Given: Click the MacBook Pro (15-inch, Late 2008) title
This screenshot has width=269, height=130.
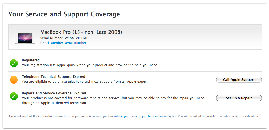Looking at the screenshot, I should [x=81, y=32].
